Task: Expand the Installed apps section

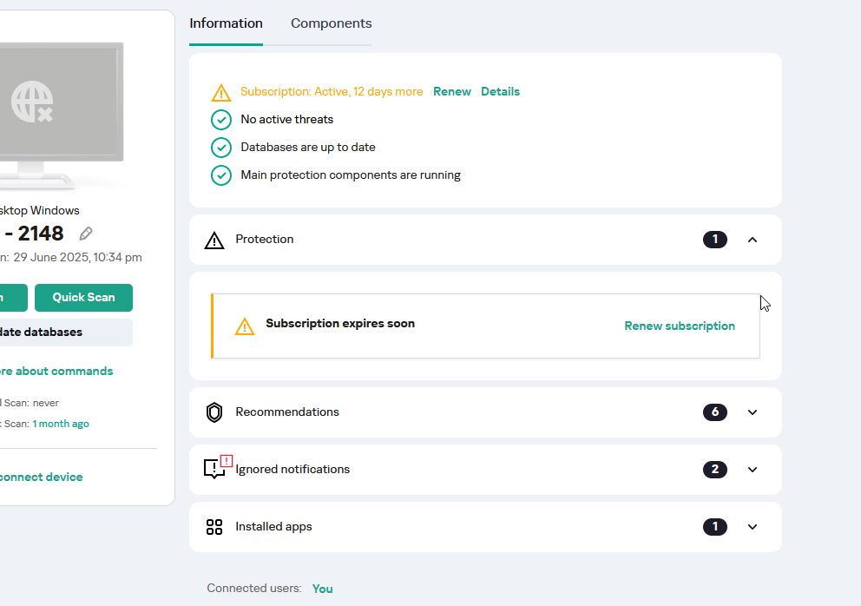Action: click(x=753, y=526)
